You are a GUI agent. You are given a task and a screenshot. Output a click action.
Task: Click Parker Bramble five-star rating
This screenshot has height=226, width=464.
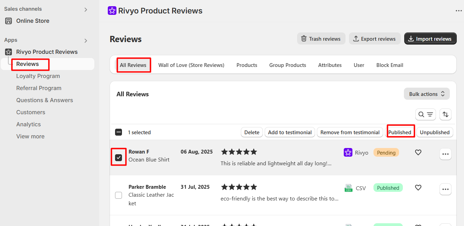click(239, 187)
